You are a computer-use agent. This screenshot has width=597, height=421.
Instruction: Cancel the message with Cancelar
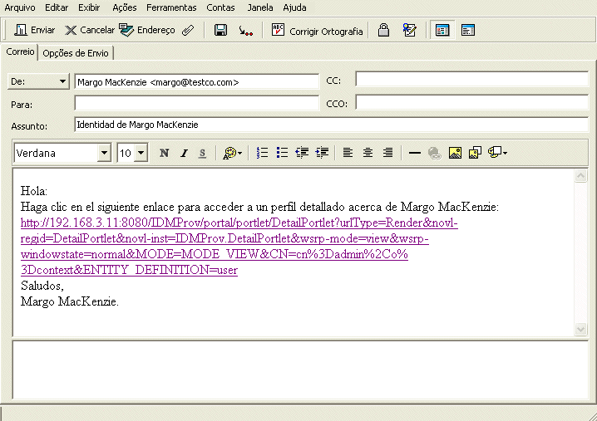[90, 30]
